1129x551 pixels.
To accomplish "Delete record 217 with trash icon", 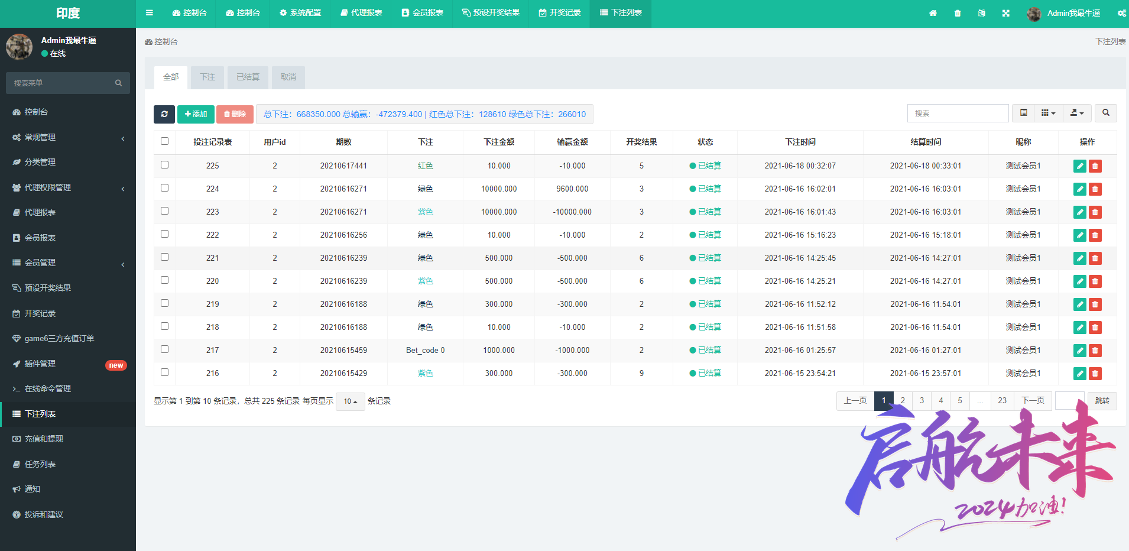I will pos(1095,351).
